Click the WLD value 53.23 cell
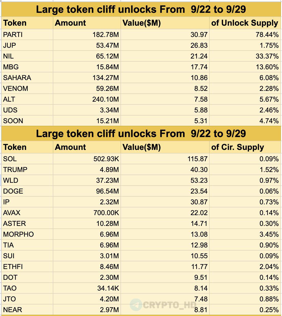Image resolution: width=282 pixels, height=316 pixels. click(x=165, y=180)
